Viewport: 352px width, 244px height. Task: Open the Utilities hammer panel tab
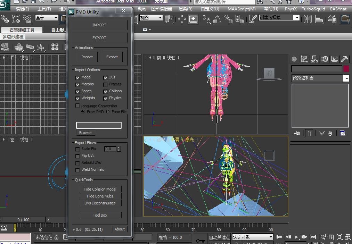click(344, 59)
